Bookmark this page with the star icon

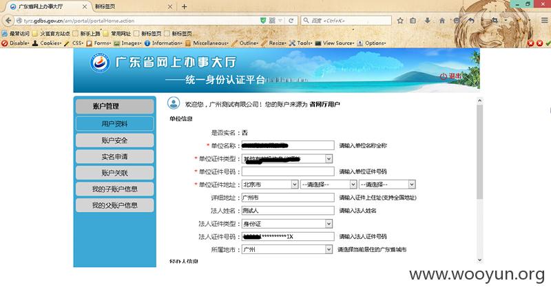tap(400, 21)
